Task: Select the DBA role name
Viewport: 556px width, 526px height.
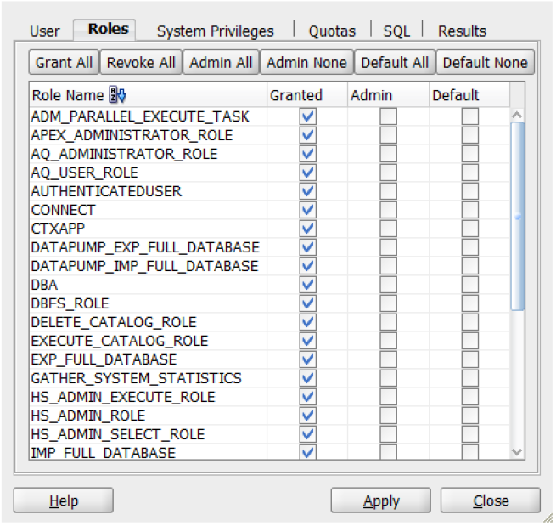Action: click(44, 285)
